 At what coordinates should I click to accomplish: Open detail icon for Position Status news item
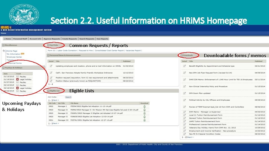click(x=51, y=81)
